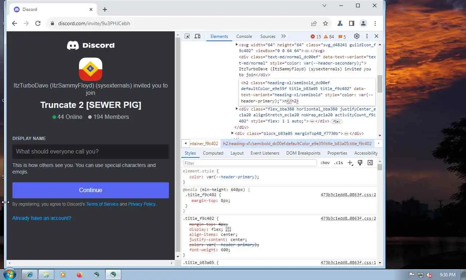Open the DOM Breakpoints tab

(303, 153)
